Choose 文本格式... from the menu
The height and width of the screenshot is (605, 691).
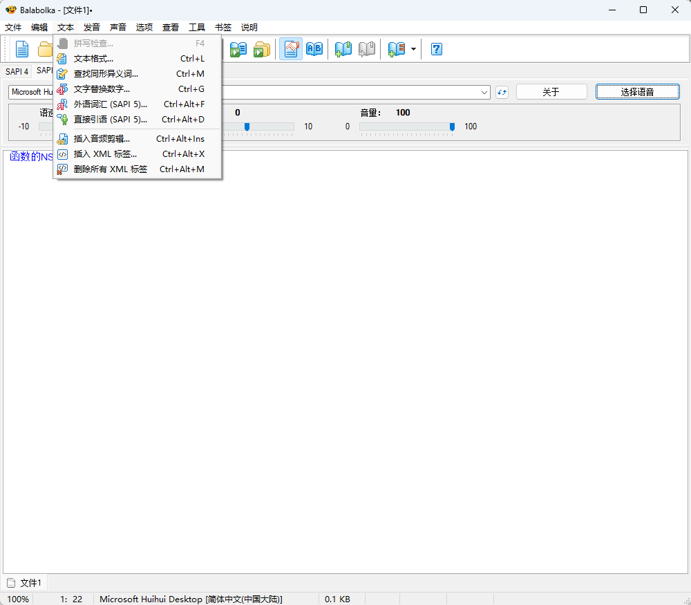point(137,59)
